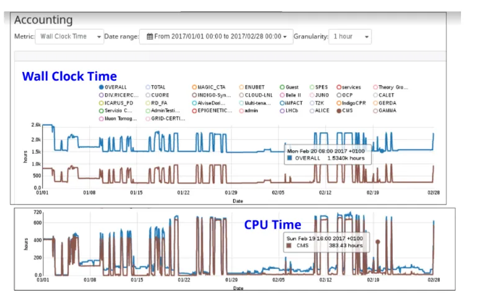This screenshot has width=479, height=293.
Task: Toggle the GERDA legend entry
Action: [x=385, y=103]
